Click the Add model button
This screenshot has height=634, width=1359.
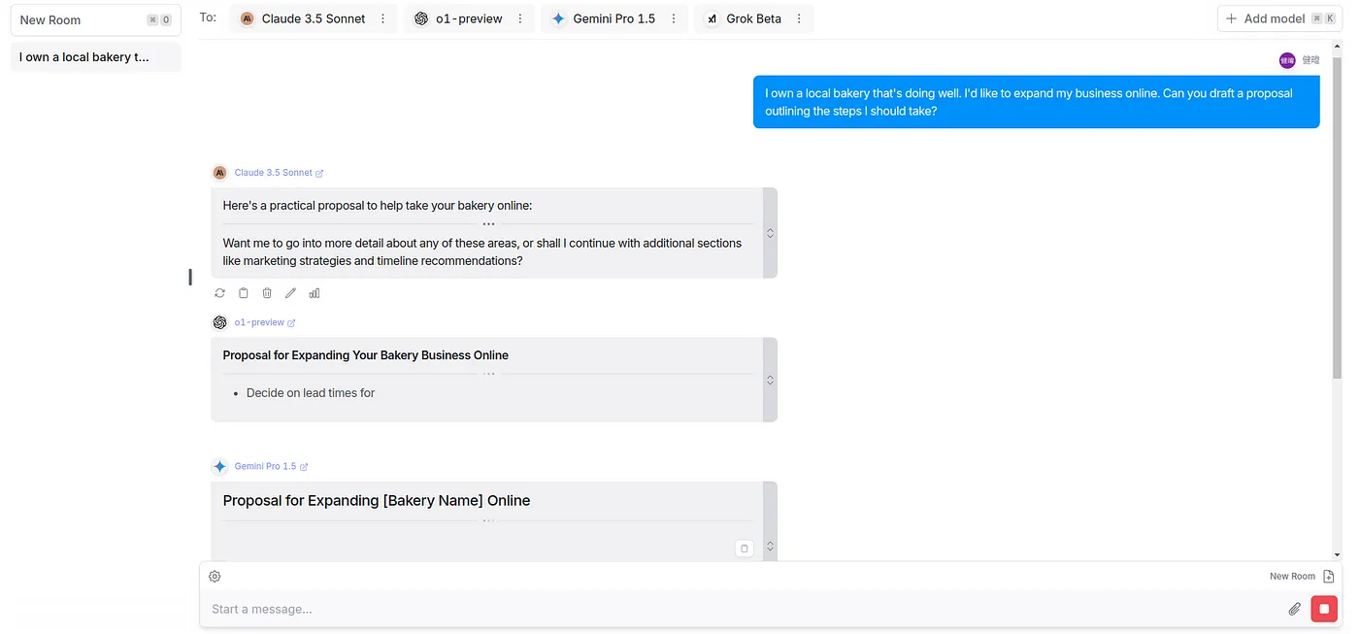[x=1279, y=18]
